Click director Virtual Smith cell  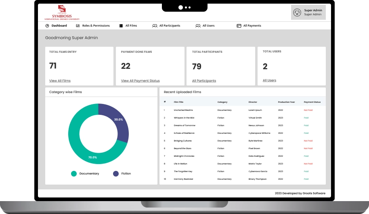coord(255,118)
